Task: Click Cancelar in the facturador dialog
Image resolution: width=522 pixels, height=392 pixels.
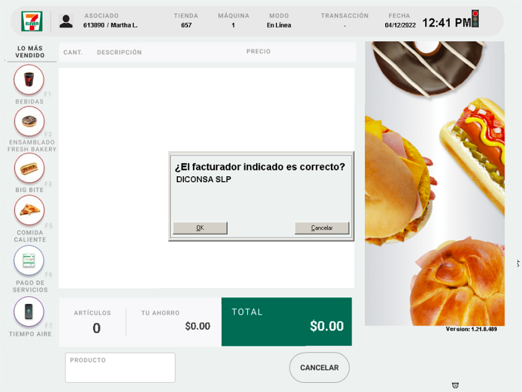Action: point(322,228)
